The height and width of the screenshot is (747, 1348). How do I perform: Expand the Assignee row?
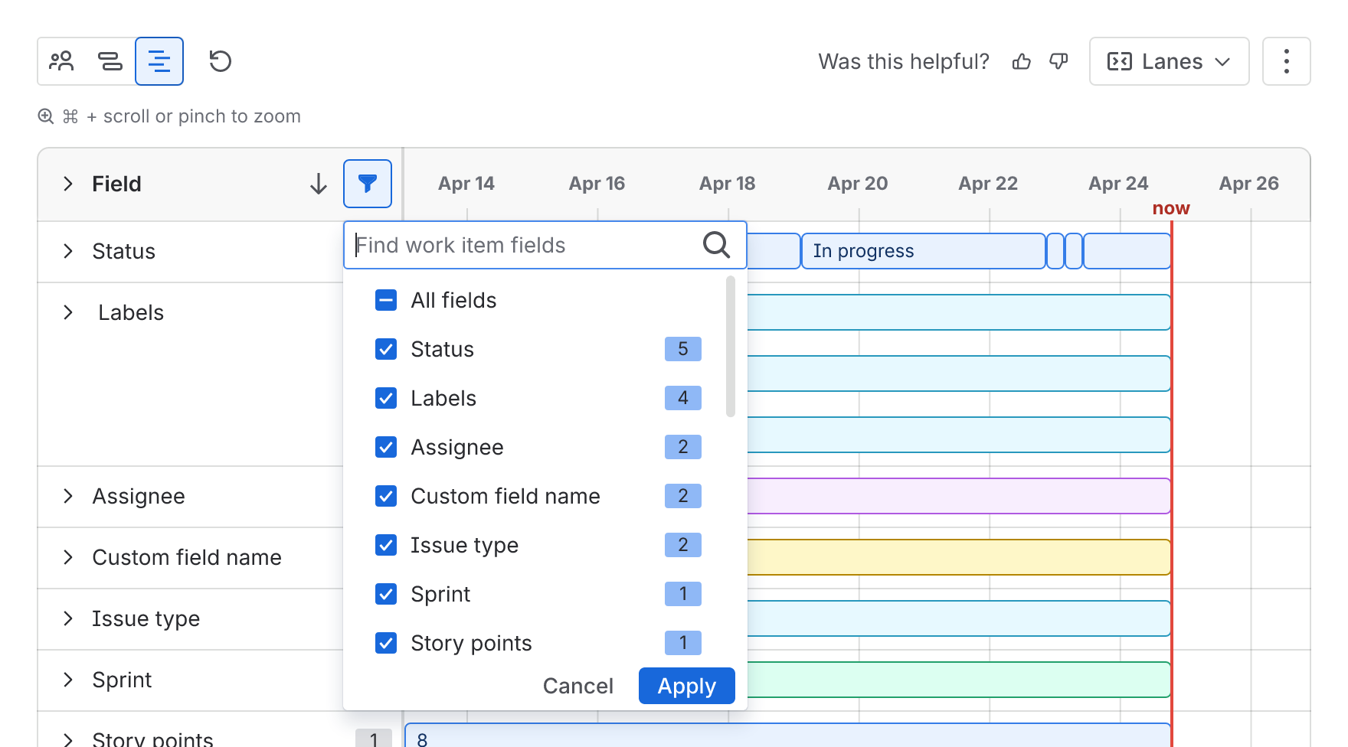(x=68, y=496)
